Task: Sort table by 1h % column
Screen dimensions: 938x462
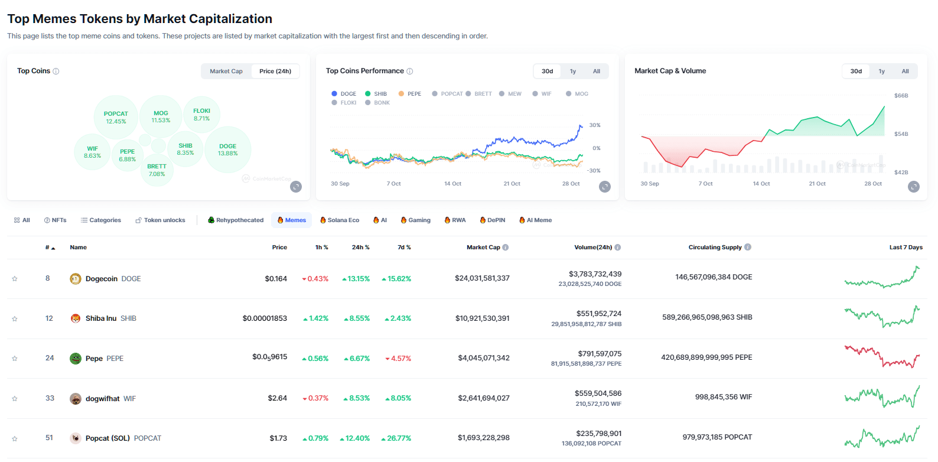Action: tap(321, 248)
